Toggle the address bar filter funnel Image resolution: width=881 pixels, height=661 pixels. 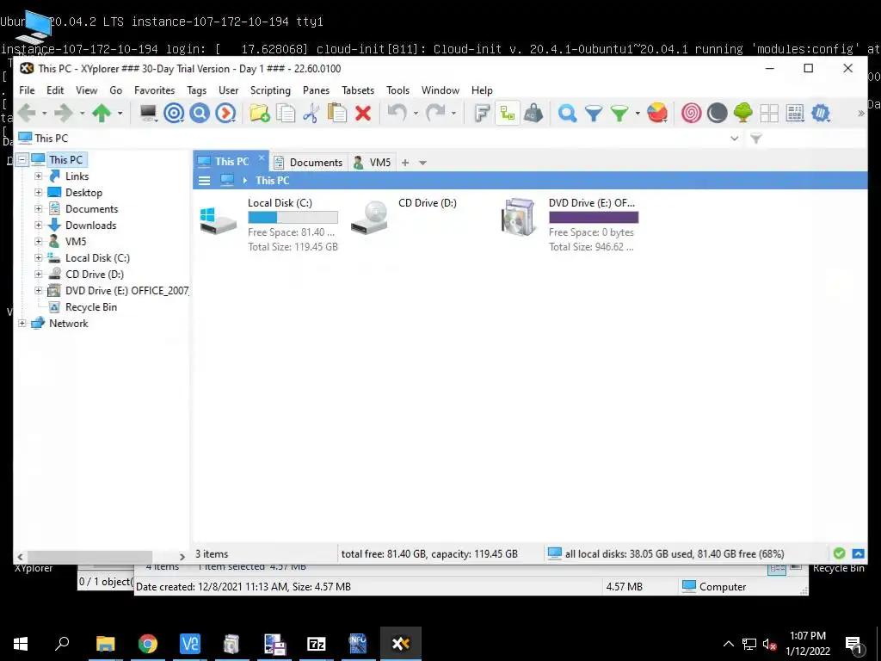click(756, 139)
